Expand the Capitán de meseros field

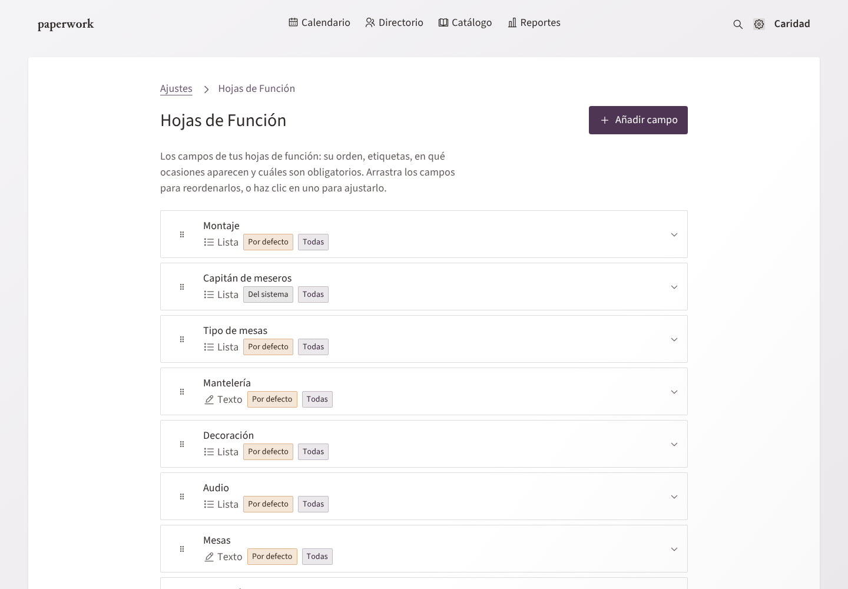[x=674, y=287]
